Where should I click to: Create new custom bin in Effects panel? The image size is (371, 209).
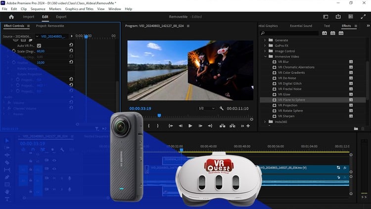[356, 129]
